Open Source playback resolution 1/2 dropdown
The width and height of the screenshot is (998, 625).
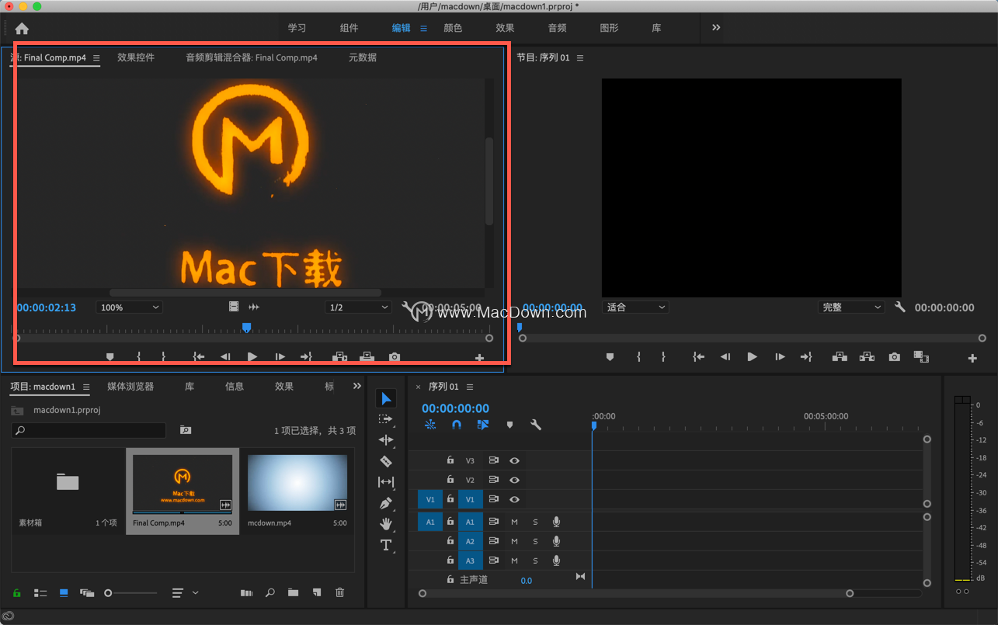[x=358, y=307]
